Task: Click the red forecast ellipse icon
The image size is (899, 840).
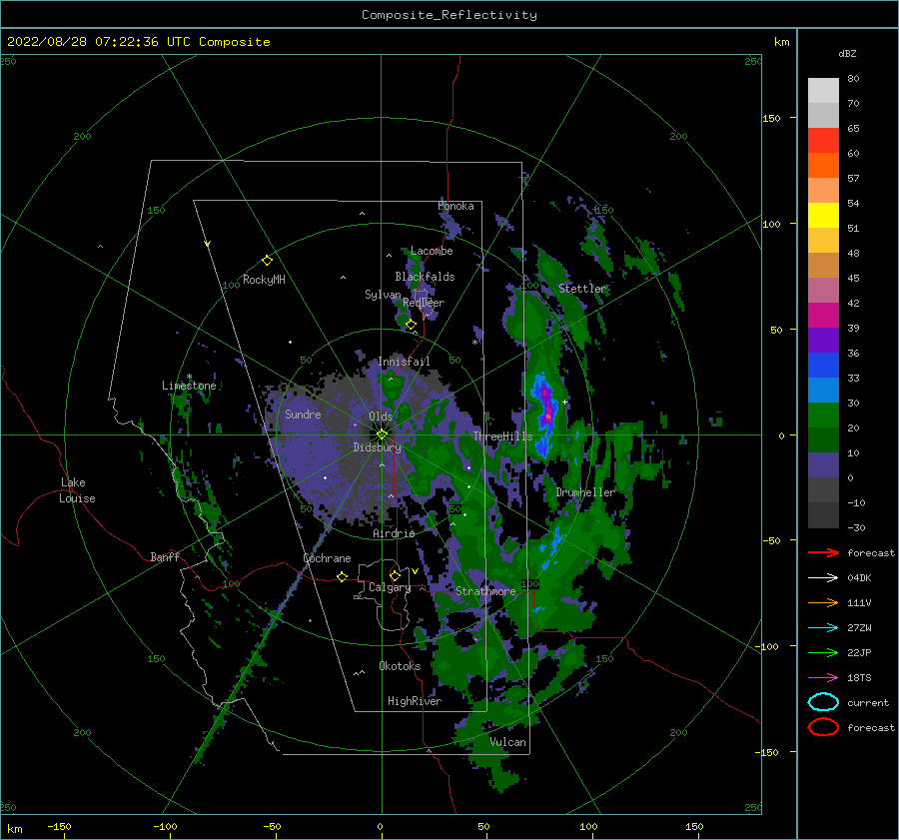Action: (823, 727)
